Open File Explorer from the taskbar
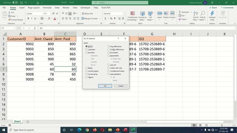This screenshot has height=133, width=237. click(110, 130)
